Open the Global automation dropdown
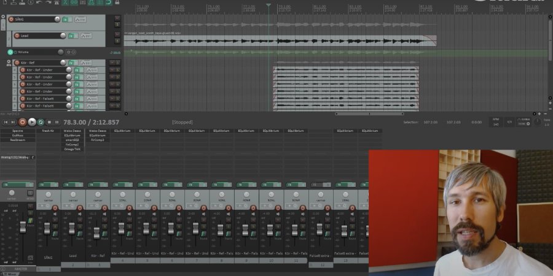The width and height of the screenshot is (553, 276). (524, 122)
